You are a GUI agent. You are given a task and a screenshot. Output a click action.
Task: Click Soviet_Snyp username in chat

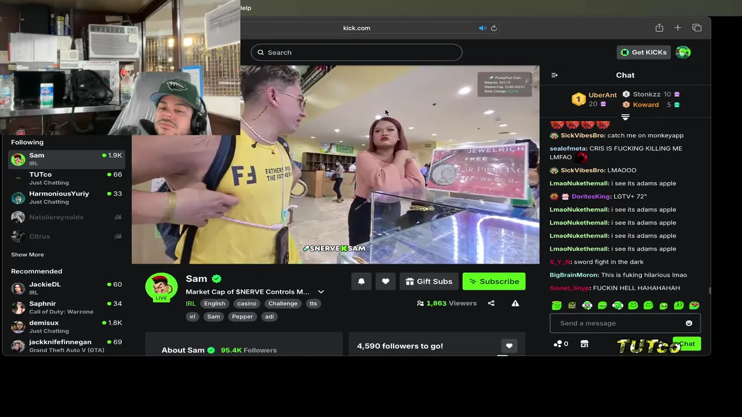(x=570, y=288)
